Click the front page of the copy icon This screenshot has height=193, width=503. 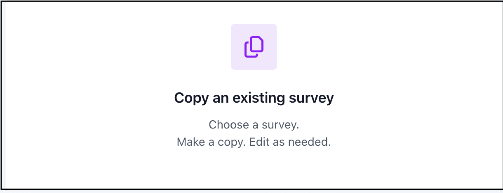256,44
